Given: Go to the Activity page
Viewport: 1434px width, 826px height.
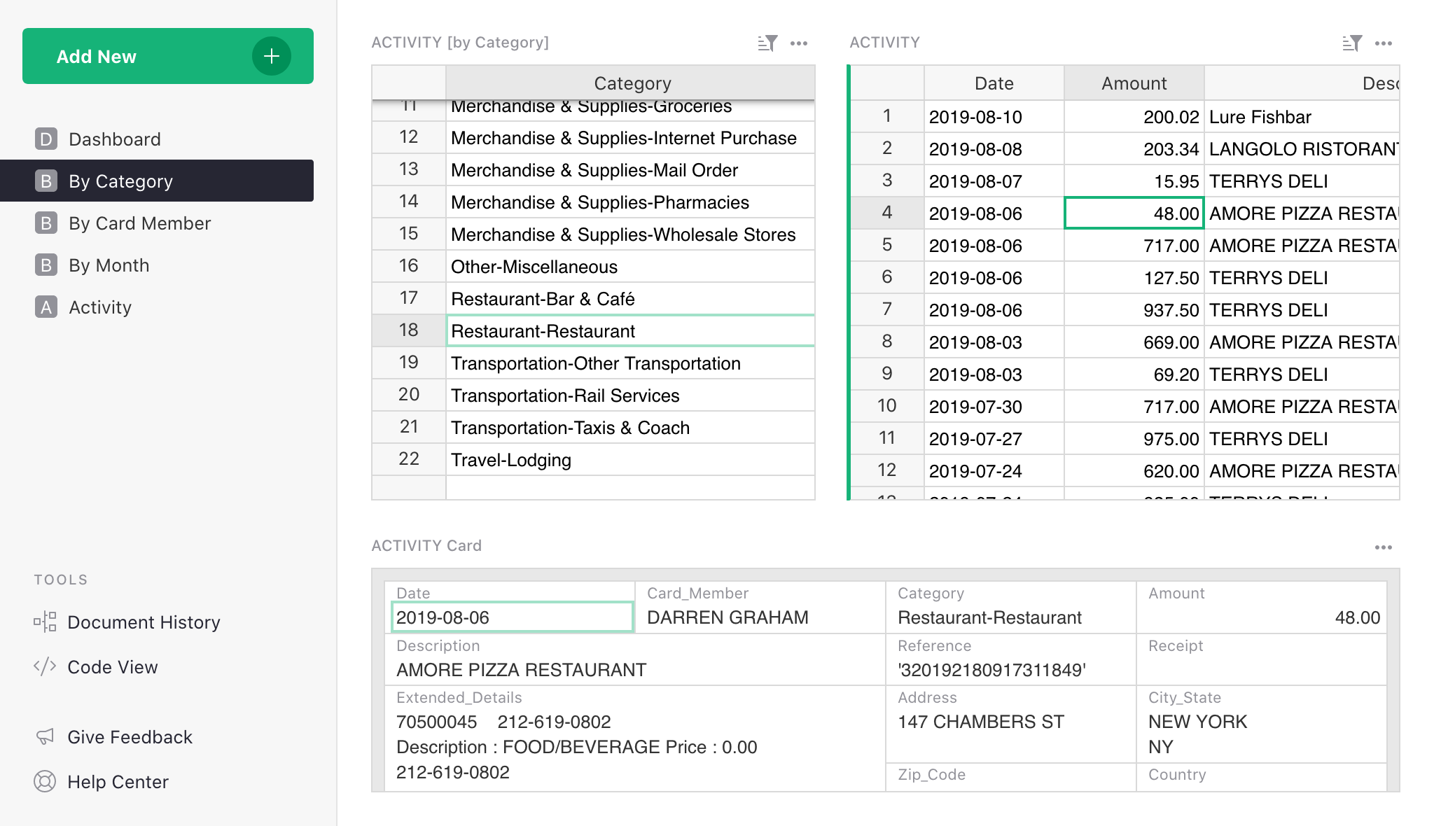Looking at the screenshot, I should tap(100, 307).
